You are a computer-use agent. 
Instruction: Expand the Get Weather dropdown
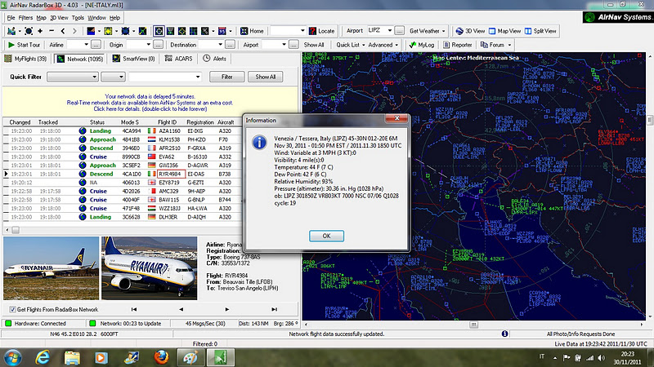443,31
